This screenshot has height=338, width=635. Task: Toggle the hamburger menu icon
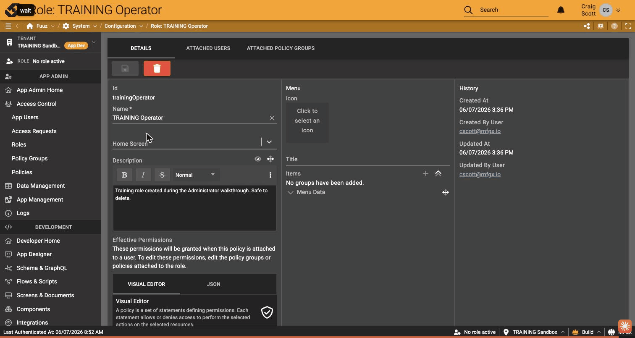click(x=8, y=26)
